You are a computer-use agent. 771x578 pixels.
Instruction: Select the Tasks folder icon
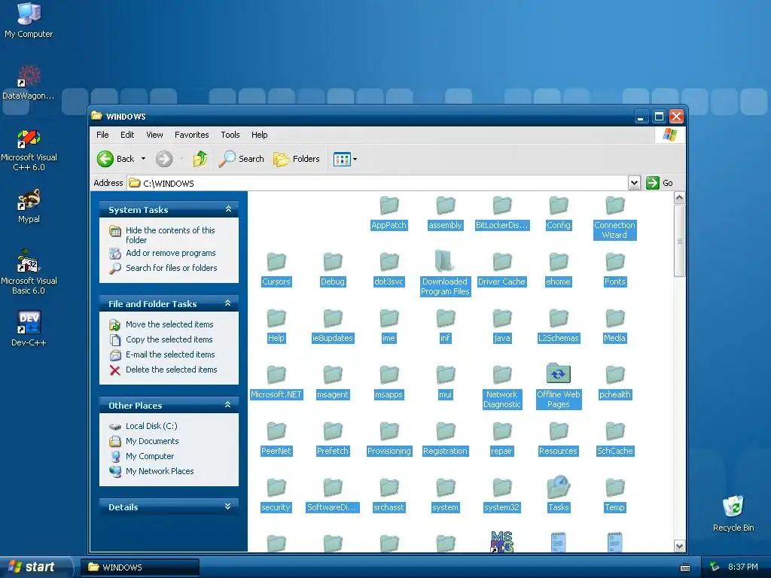click(558, 487)
